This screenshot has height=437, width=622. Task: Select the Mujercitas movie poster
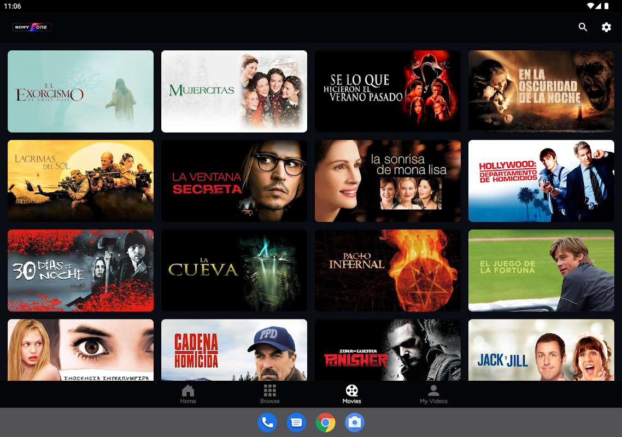234,91
